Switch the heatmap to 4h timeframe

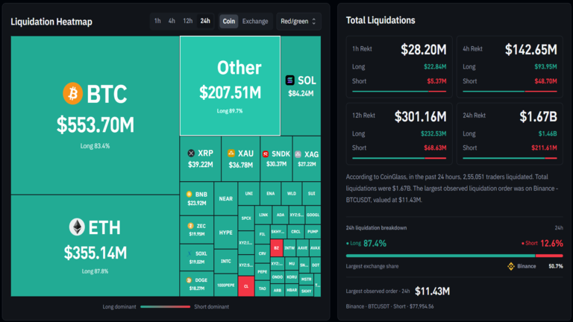point(172,21)
